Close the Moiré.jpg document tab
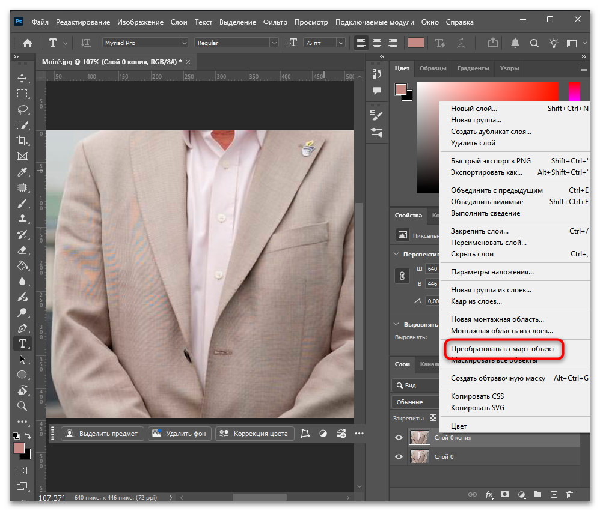 point(188,62)
